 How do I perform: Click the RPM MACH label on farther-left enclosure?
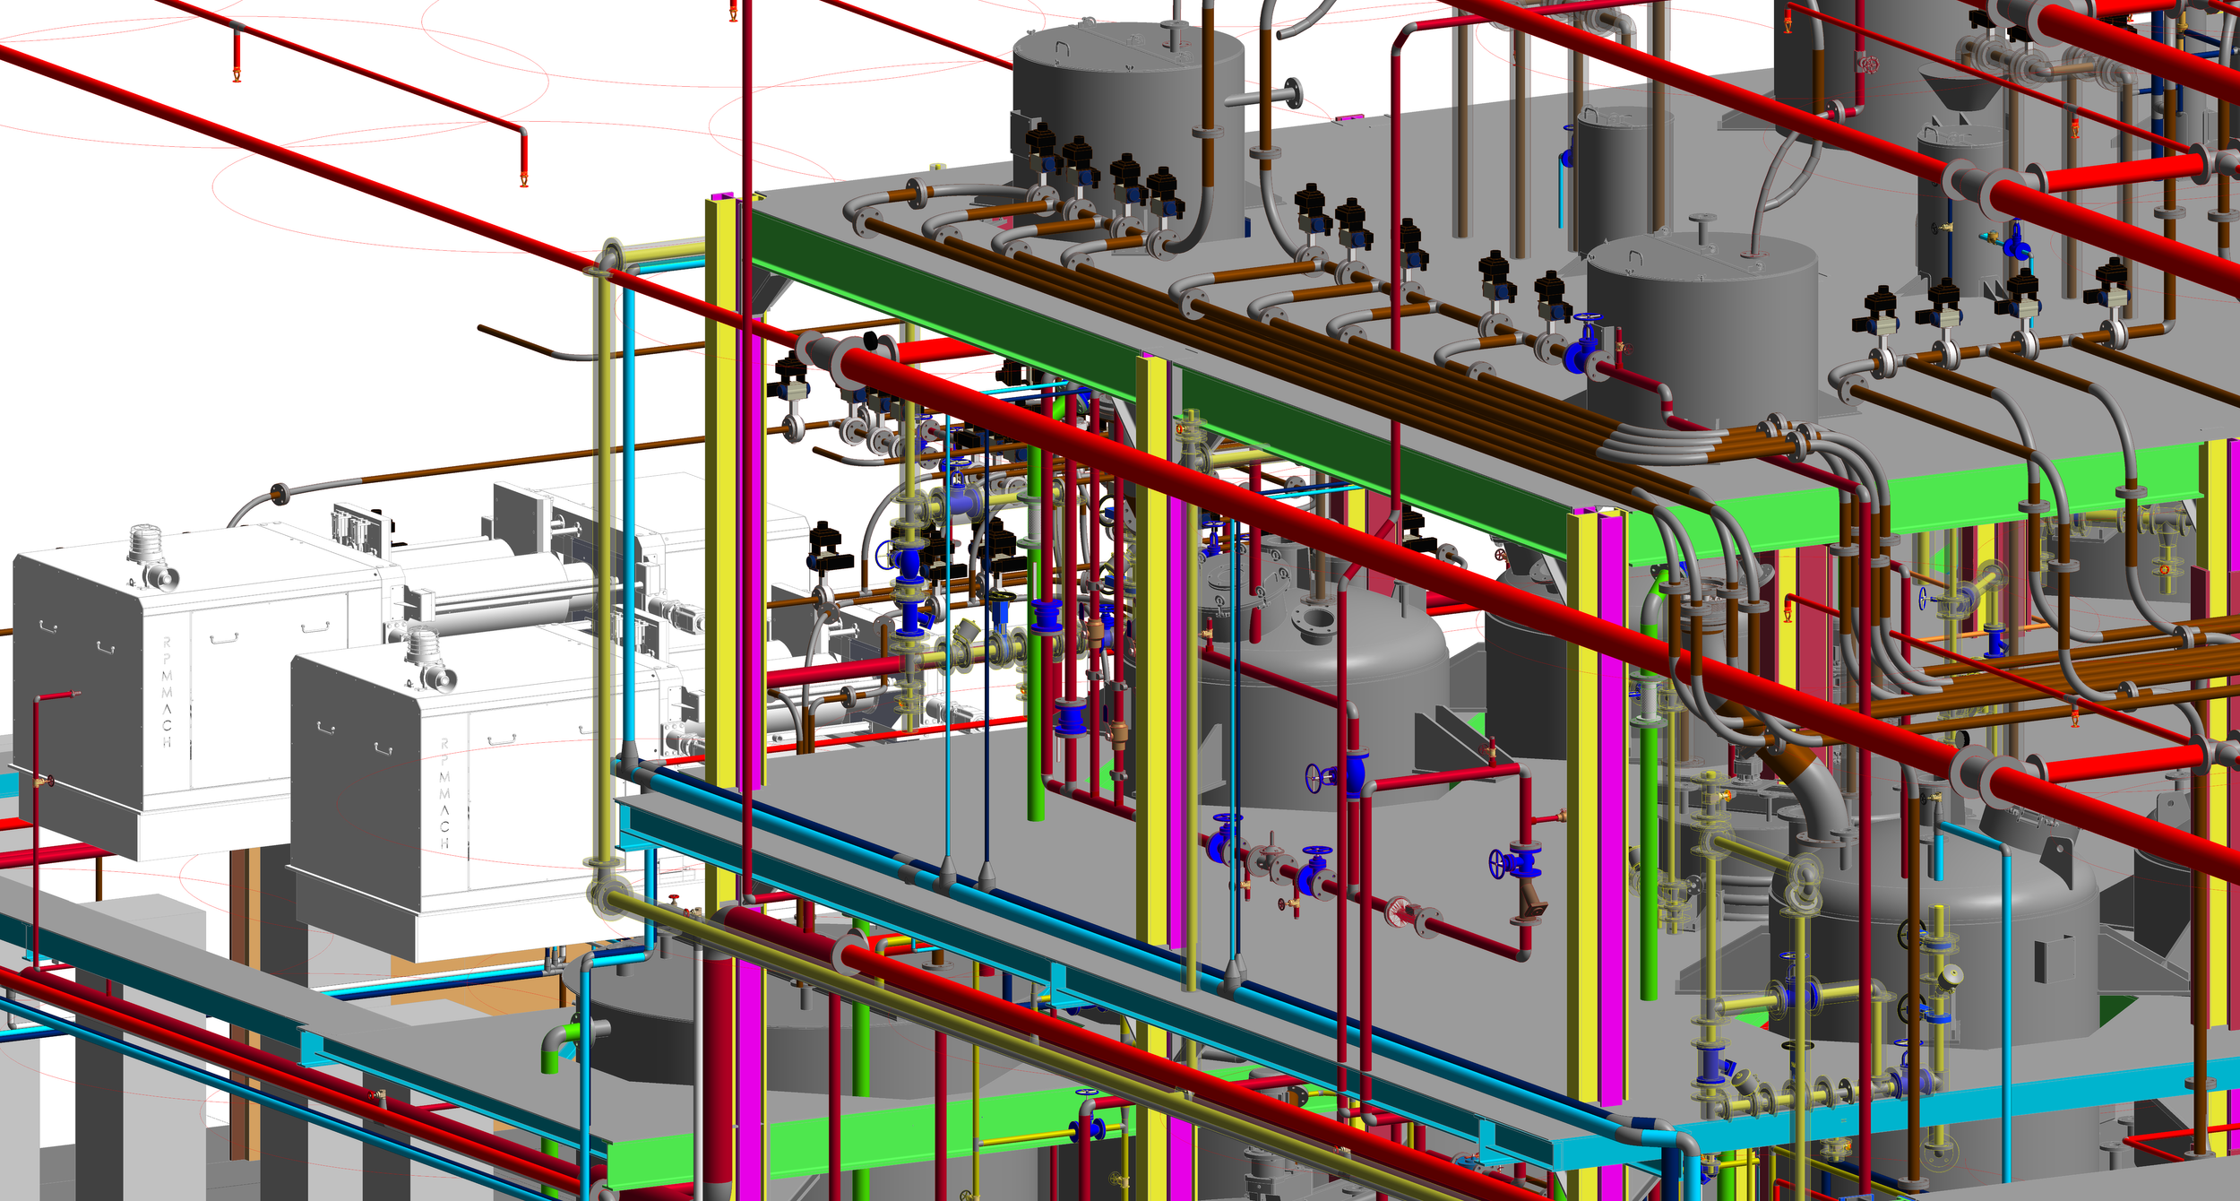(167, 692)
